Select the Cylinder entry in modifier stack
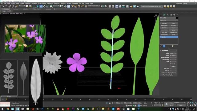The height and width of the screenshot is (111, 197). [169, 37]
